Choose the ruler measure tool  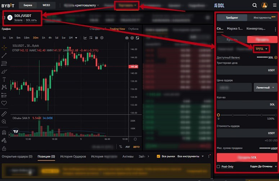coord(4,114)
